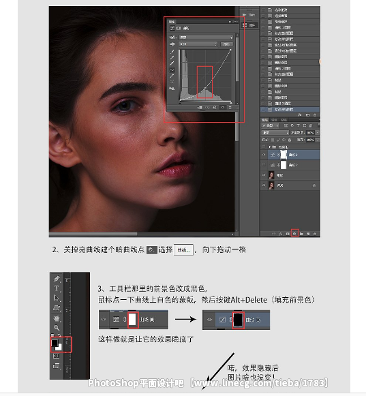The height and width of the screenshot is (396, 366).
Task: Switch to the Paths tab
Action: pos(284,120)
